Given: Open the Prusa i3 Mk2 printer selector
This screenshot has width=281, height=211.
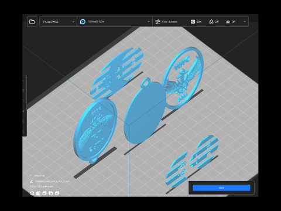Looking at the screenshot, I should click(58, 22).
